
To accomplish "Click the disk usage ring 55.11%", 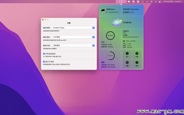I will pyautogui.click(x=110, y=56).
